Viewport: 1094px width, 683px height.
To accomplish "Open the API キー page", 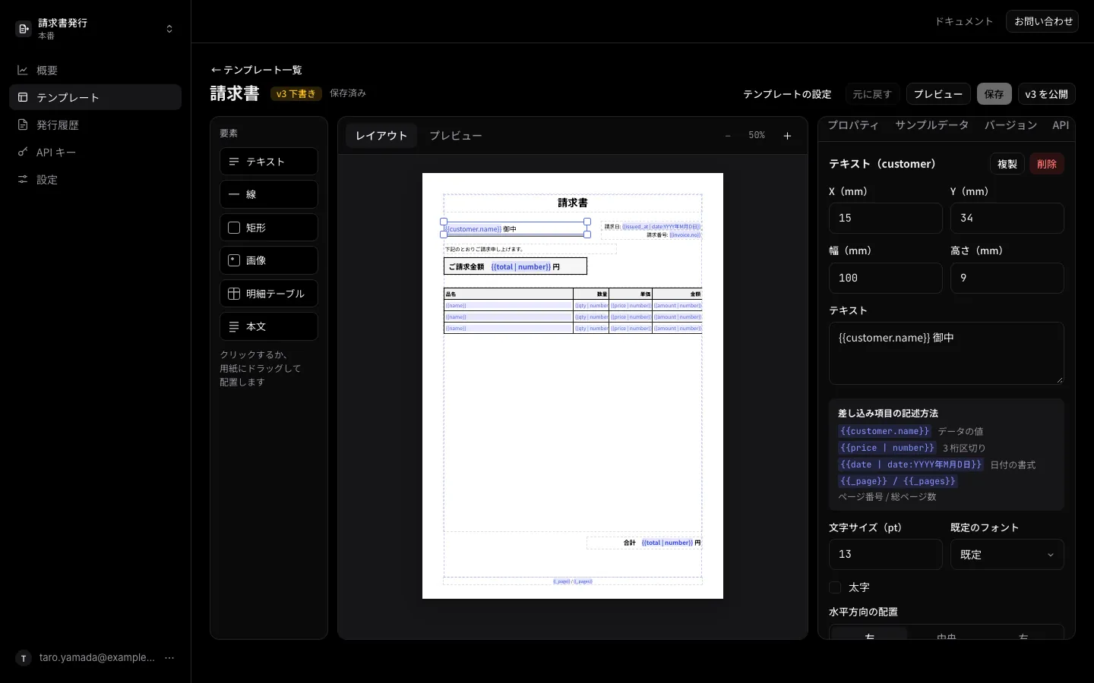I will click(95, 153).
